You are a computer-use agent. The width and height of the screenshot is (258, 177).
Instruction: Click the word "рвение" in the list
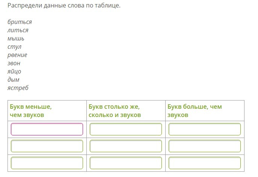pyautogui.click(x=18, y=55)
